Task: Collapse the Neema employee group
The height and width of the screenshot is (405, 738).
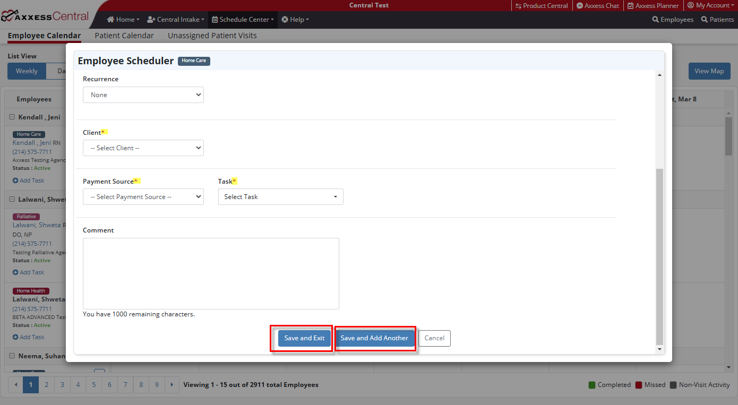Action: pyautogui.click(x=12, y=356)
